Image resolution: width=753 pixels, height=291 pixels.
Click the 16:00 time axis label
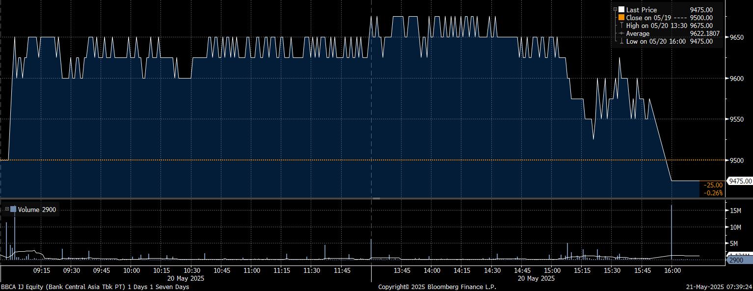[x=672, y=270]
